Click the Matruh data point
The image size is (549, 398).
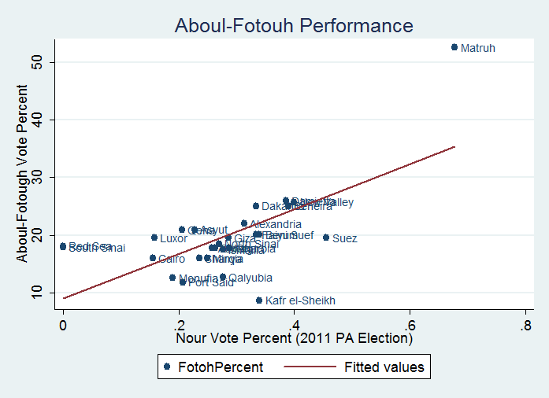tap(454, 47)
